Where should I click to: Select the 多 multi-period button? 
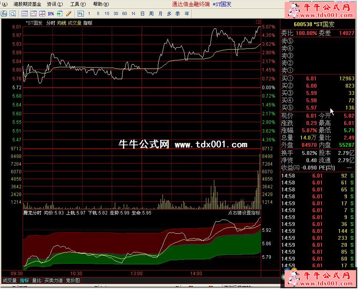pos(169,14)
